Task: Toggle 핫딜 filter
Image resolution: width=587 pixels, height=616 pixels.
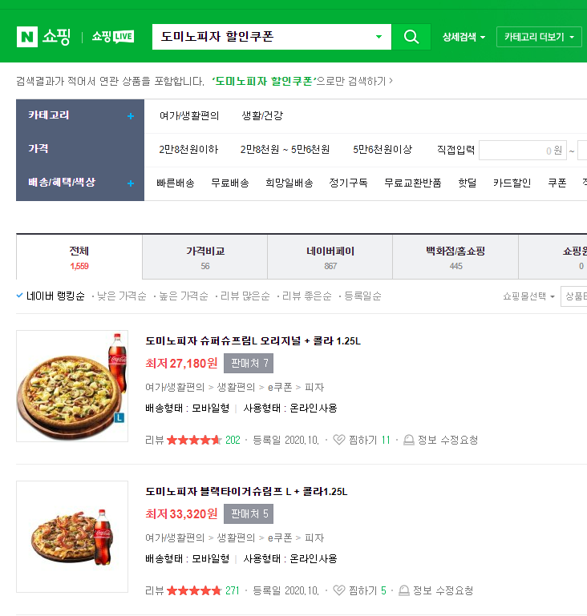Action: pyautogui.click(x=467, y=183)
